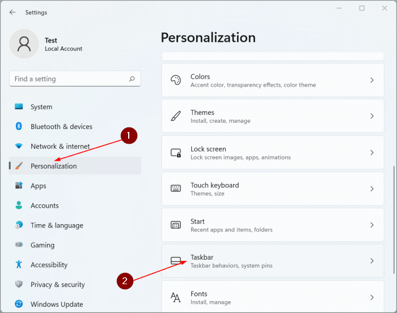Expand Fonts settings chevron
The width and height of the screenshot is (397, 313).
tap(371, 297)
